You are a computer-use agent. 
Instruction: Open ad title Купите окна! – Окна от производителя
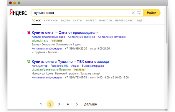click(x=65, y=33)
